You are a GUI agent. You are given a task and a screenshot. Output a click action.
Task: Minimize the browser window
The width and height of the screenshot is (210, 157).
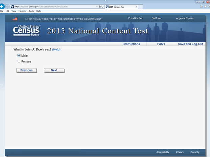coord(198,2)
